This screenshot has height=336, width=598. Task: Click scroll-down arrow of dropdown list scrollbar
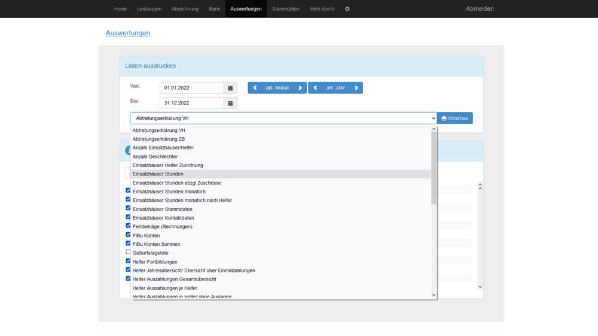coord(434,295)
